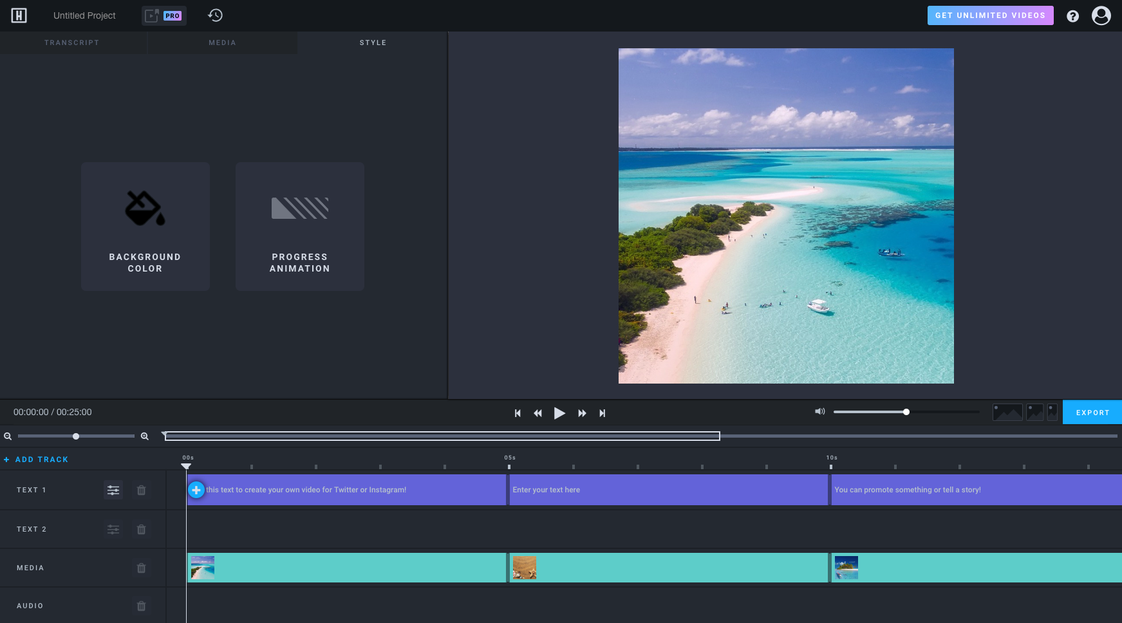This screenshot has width=1122, height=623.
Task: Click the 00:00:00 / 00:25:00 timecode
Action: 53,412
